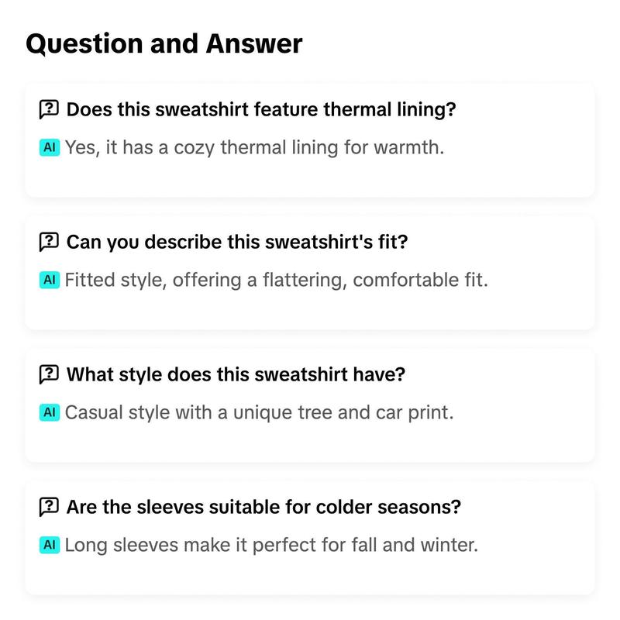Select answer 'Fitted style, offering a flattering' text
The height and width of the screenshot is (620, 620).
(x=277, y=280)
